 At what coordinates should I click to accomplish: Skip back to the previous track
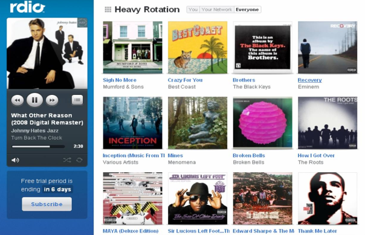(18, 100)
